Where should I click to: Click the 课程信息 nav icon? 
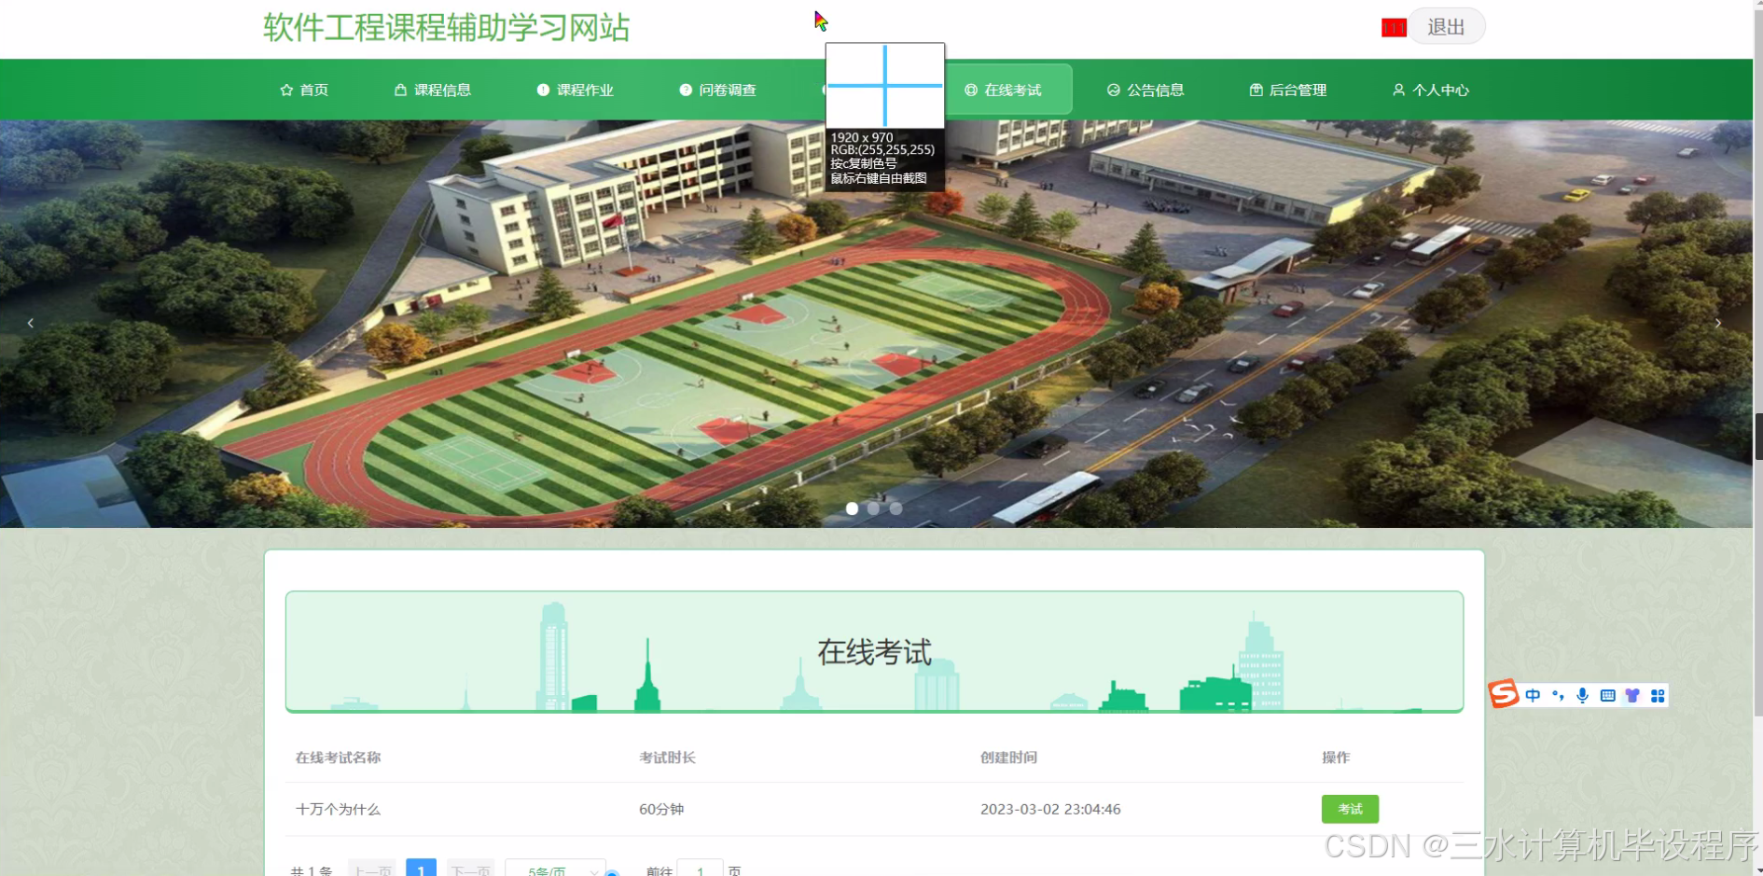click(401, 90)
